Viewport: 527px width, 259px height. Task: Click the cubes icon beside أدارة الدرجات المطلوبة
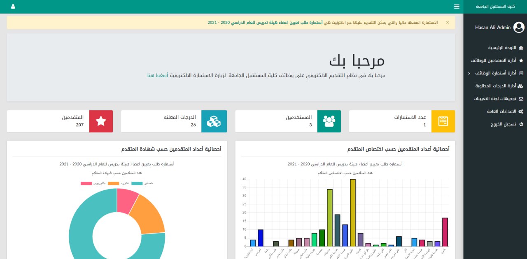pos(520,86)
